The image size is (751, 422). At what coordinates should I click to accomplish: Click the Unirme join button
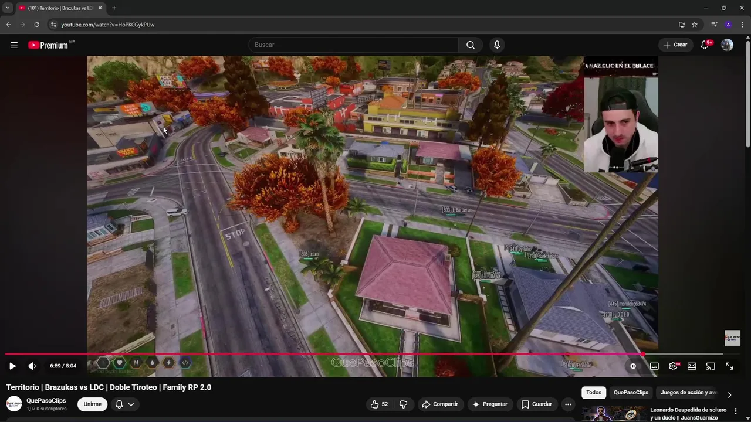click(92, 404)
